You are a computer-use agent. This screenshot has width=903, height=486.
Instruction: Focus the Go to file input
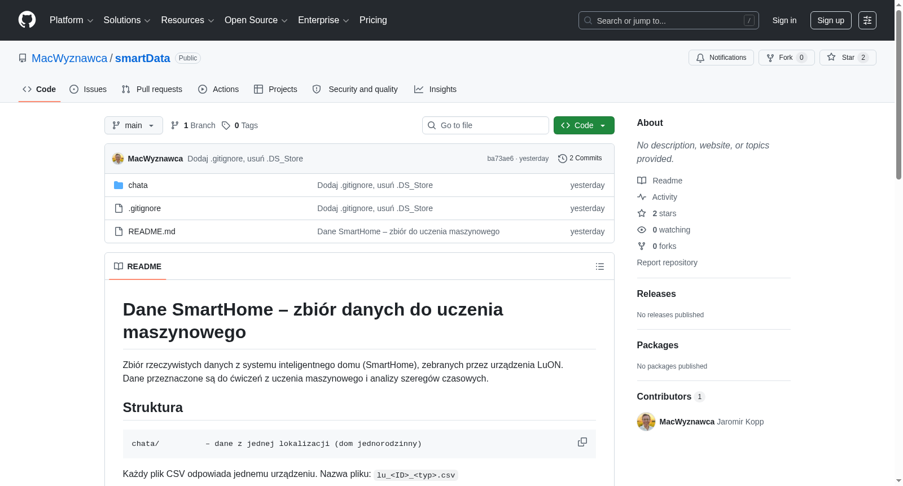point(485,125)
